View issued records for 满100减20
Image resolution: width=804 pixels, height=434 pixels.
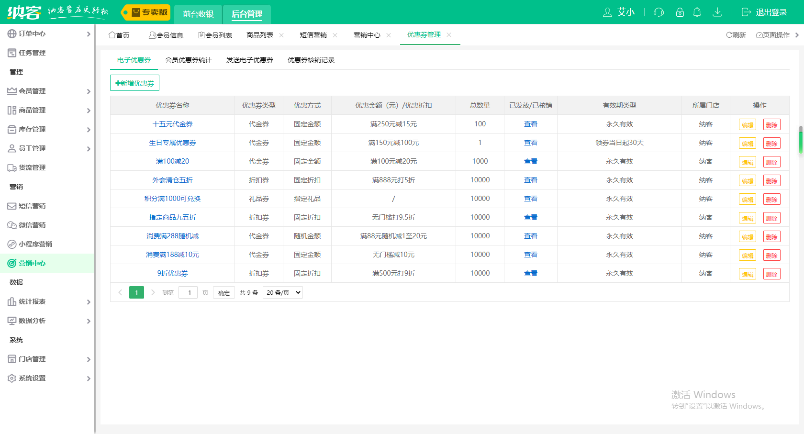tap(530, 161)
